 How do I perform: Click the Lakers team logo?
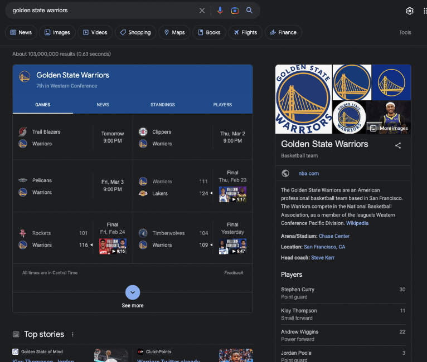143,193
